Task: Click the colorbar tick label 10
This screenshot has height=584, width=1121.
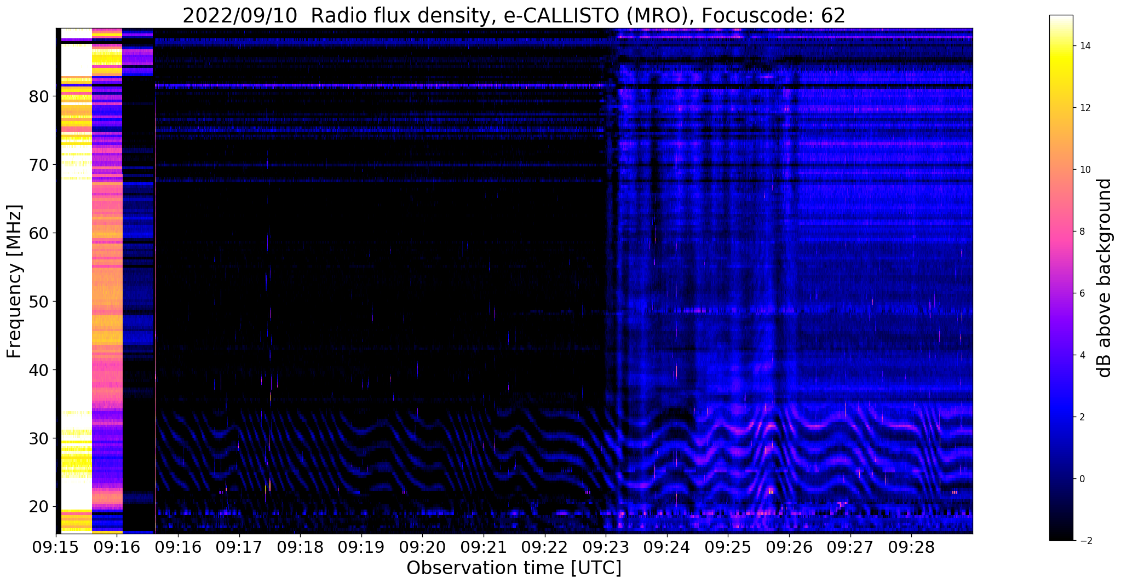Action: tap(1084, 170)
